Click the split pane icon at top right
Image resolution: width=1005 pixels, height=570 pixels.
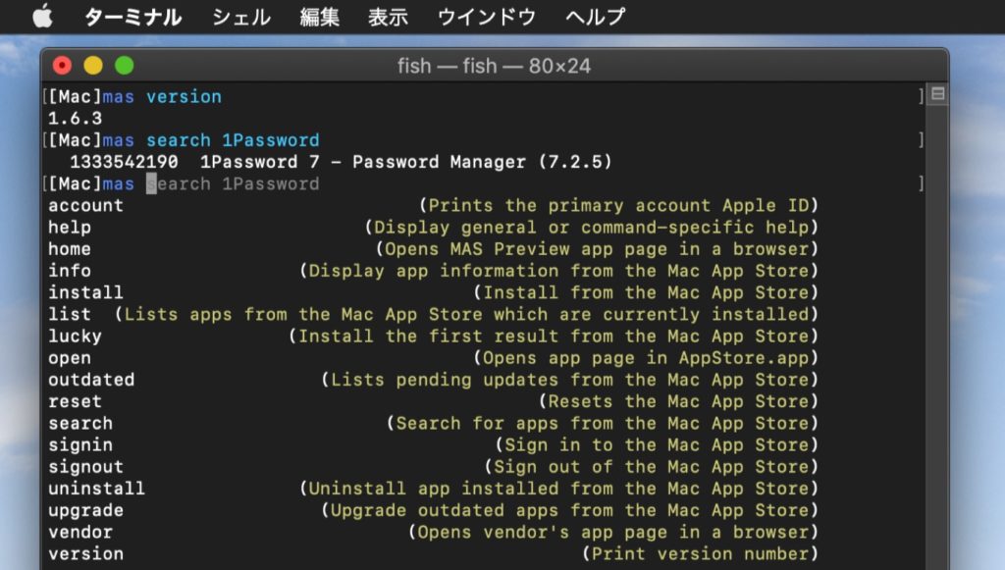[937, 94]
